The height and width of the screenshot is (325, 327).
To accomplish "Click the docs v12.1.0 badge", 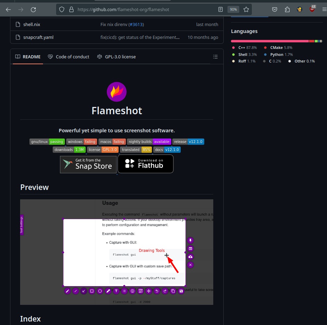I will point(167,150).
